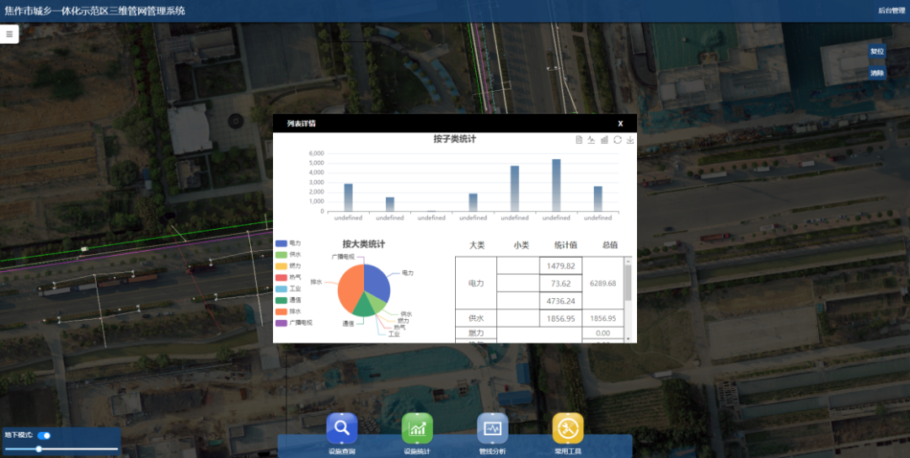Open the 管线分析 analysis tool
The width and height of the screenshot is (910, 458).
click(492, 429)
